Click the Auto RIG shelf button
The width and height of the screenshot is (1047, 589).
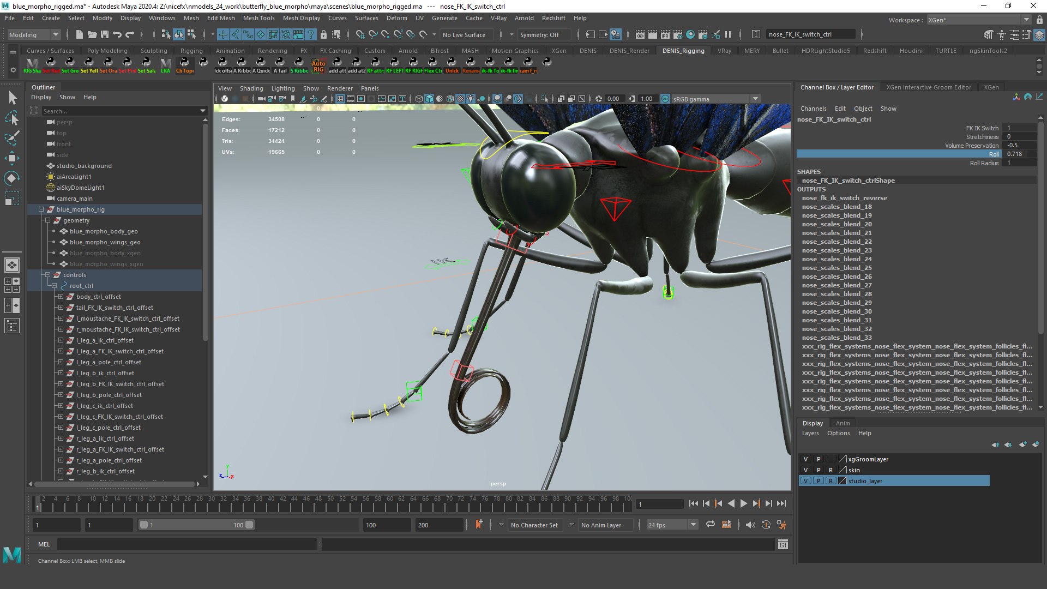point(318,65)
